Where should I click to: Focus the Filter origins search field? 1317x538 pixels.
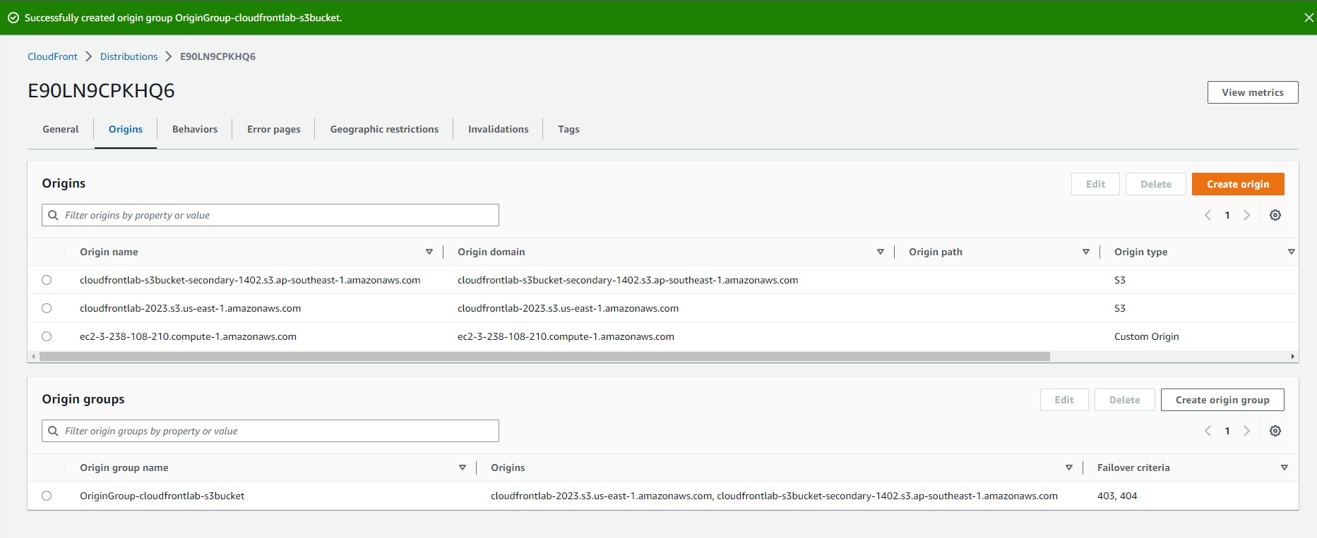[279, 215]
